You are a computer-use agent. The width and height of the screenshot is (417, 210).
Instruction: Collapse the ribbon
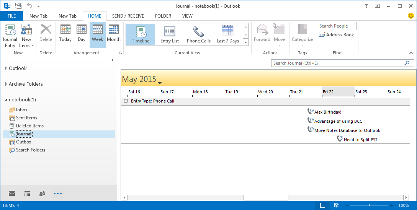click(411, 53)
